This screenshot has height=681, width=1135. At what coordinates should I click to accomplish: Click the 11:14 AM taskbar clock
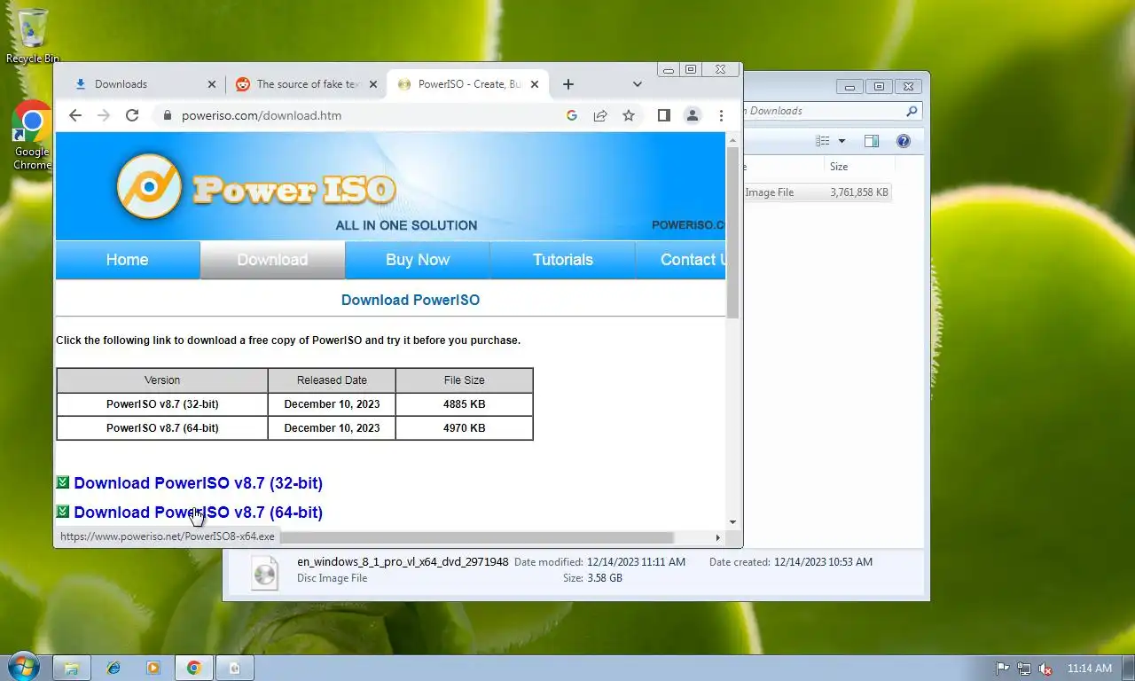point(1089,669)
